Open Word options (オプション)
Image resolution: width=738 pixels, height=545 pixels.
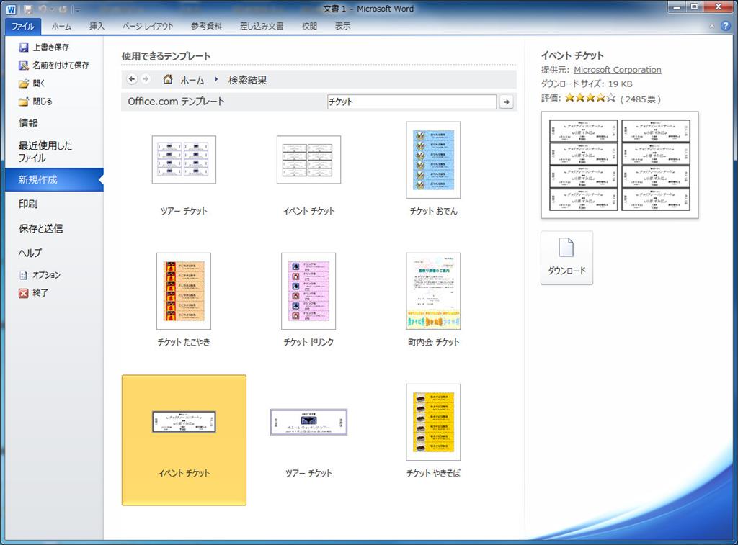coord(24,275)
